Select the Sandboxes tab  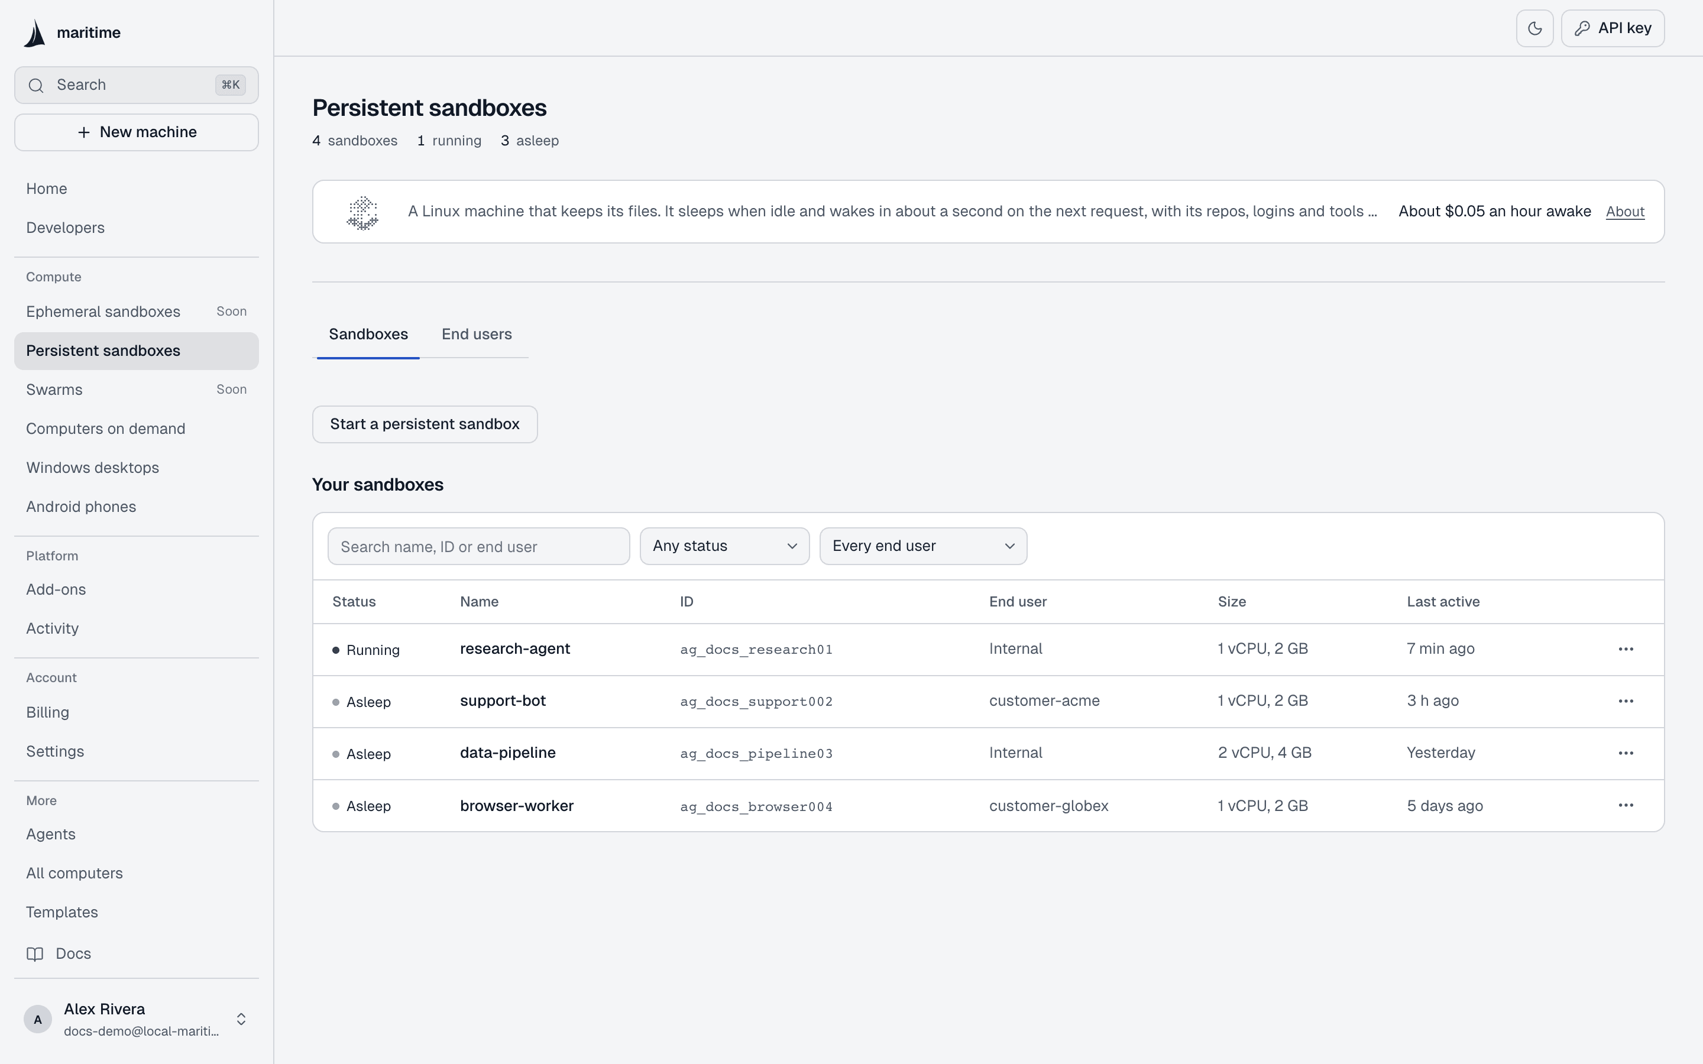[368, 334]
